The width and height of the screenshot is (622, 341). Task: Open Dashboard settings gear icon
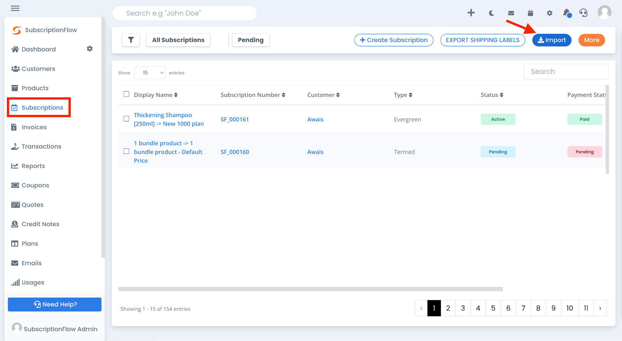(90, 49)
